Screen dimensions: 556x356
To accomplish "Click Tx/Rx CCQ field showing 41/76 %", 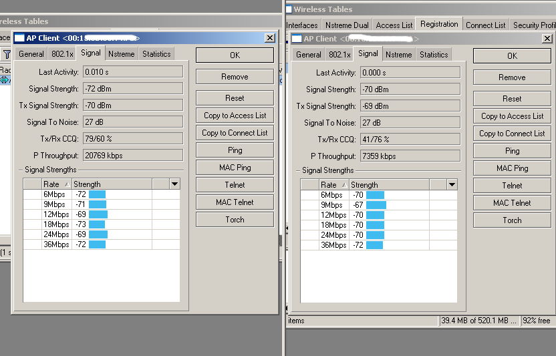I will coord(410,140).
